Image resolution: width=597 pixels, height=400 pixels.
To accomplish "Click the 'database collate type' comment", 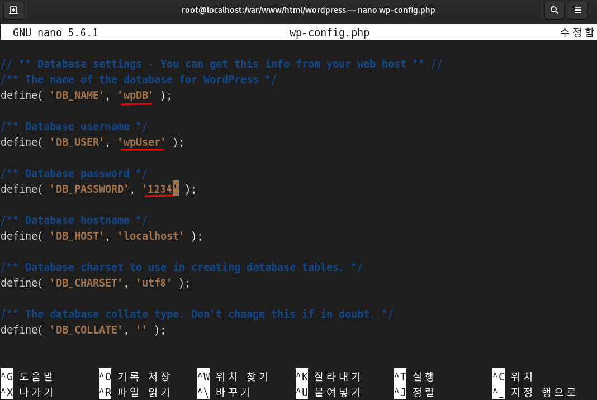I will (x=197, y=314).
